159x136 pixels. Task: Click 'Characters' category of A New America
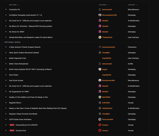click(132, 47)
